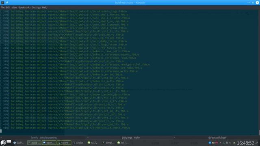Click the line ending defects_reference_export.f90.o

point(69,55)
